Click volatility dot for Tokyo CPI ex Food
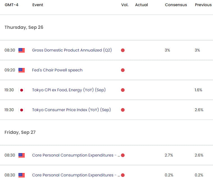 pyautogui.click(x=123, y=90)
